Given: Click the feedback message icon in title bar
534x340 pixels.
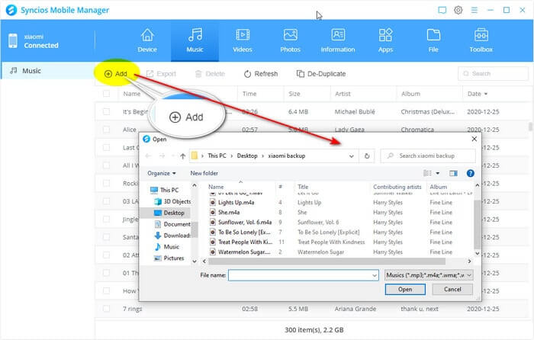Looking at the screenshot, I should (x=442, y=10).
